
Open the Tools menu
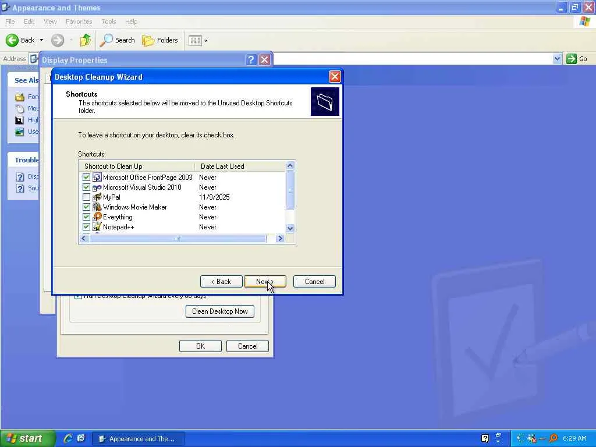[108, 22]
